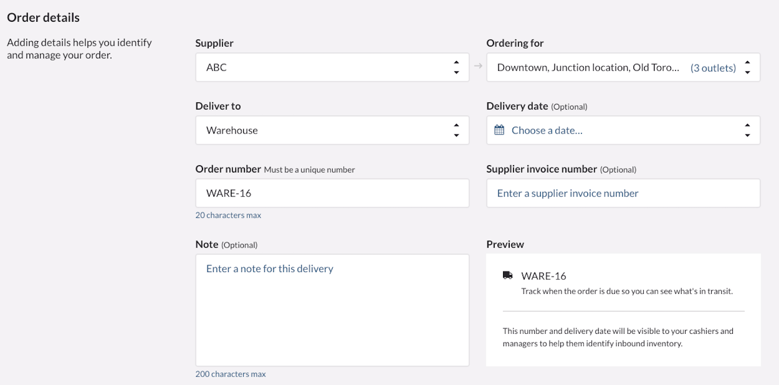
Task: Click the down arrow on Supplier selector
Action: pyautogui.click(x=456, y=71)
